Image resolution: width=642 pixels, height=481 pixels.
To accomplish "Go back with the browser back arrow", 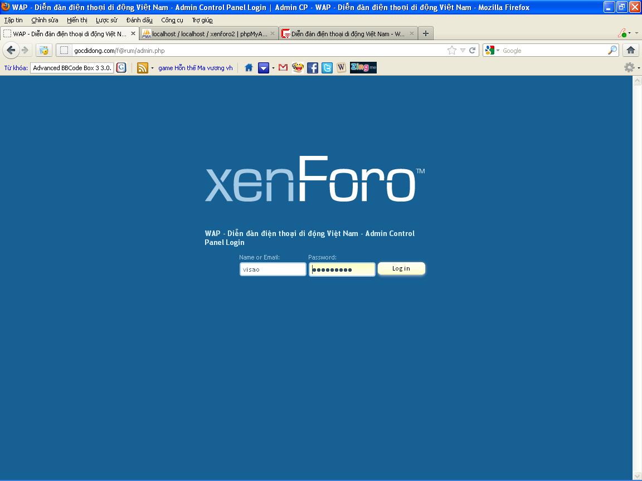I will click(x=11, y=50).
